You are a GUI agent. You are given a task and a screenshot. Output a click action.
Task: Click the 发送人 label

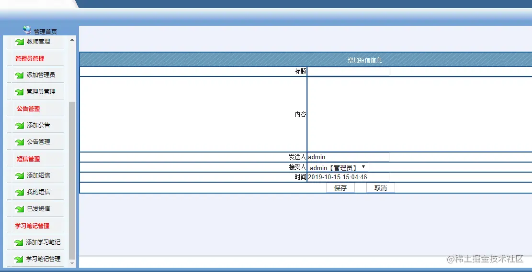(297, 157)
